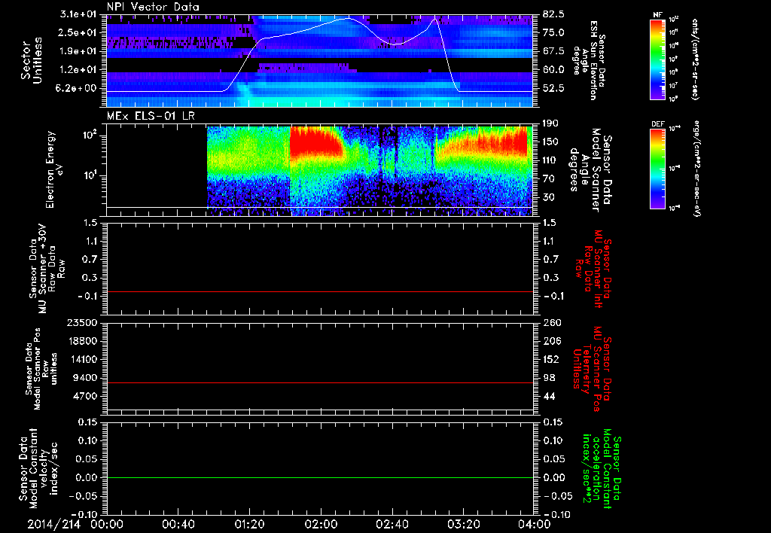771x533 pixels.
Task: Click the '00:00' time tick label
Action: point(107,524)
